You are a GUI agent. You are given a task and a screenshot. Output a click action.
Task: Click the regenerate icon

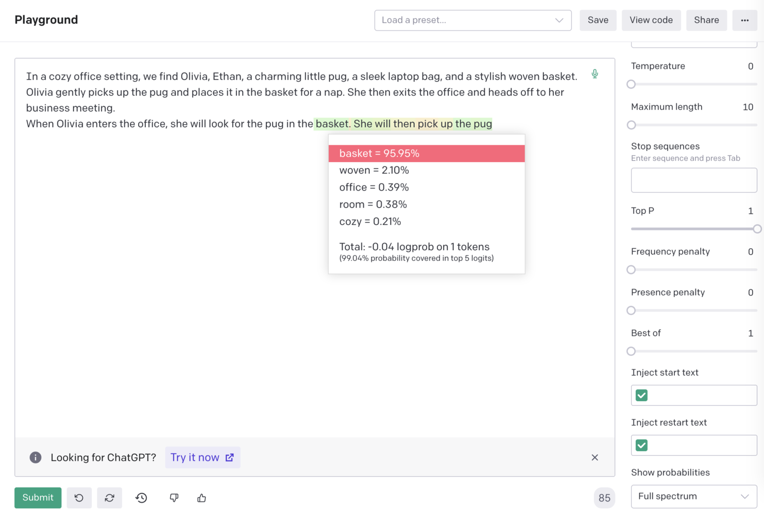(109, 497)
